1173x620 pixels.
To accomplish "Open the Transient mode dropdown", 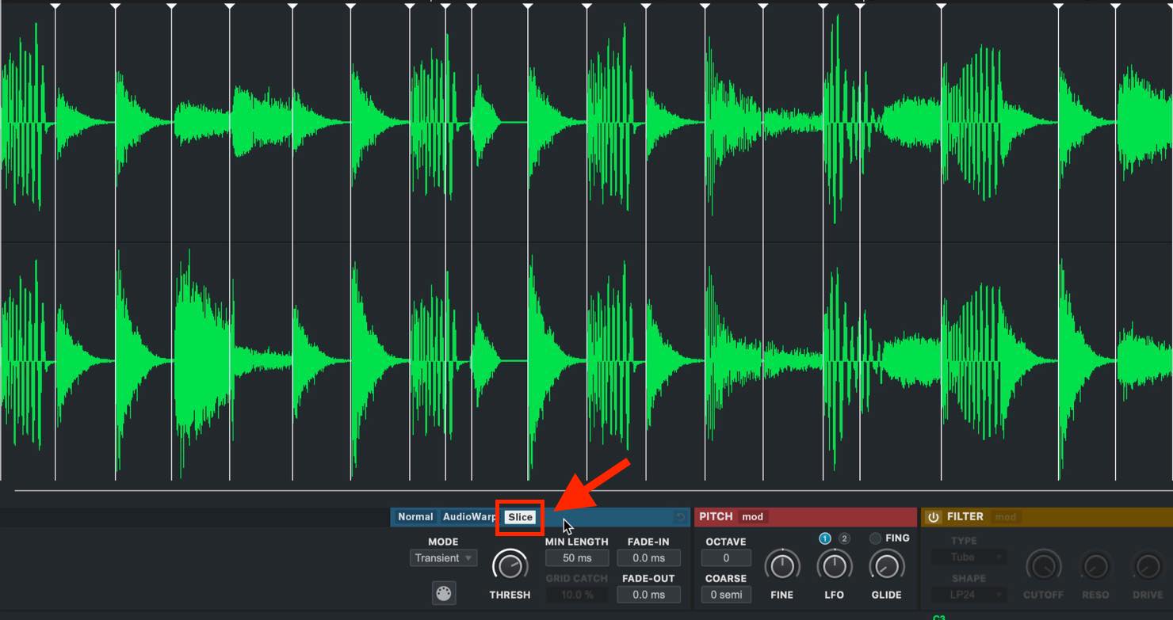I will (444, 558).
